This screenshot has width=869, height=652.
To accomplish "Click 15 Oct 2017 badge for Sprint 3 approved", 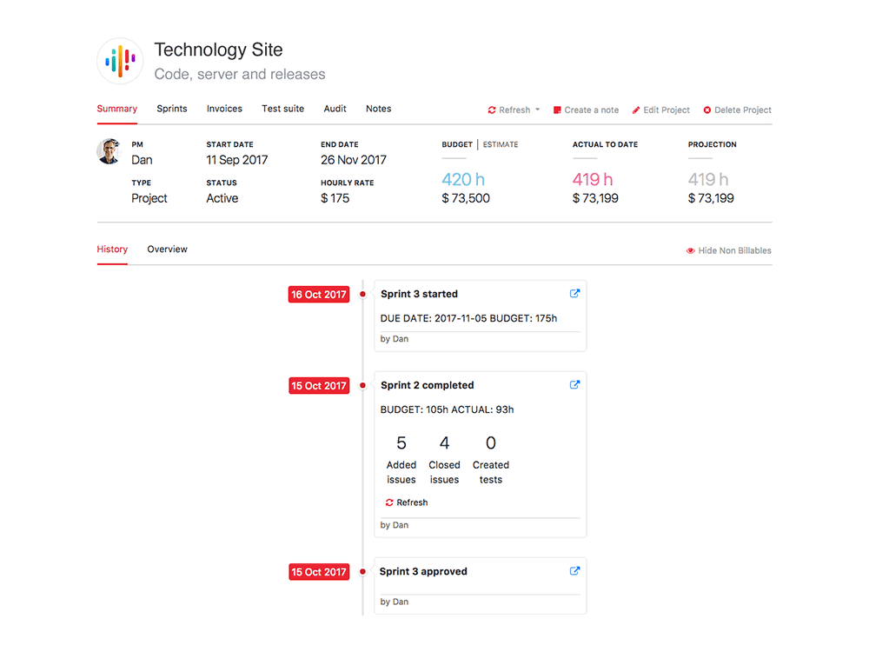I will tap(319, 572).
